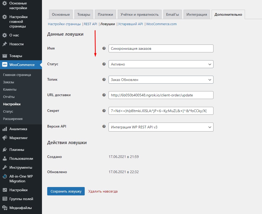This screenshot has width=262, height=214.
Task: Open the Интеграция tab
Action: (196, 14)
